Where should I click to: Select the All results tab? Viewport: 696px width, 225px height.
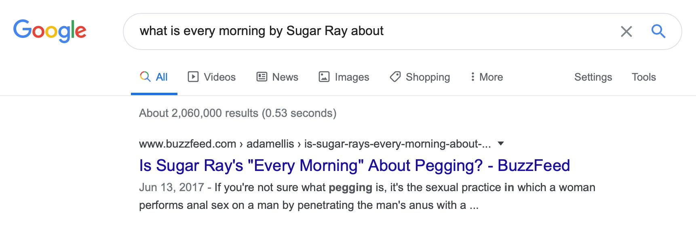click(x=154, y=77)
